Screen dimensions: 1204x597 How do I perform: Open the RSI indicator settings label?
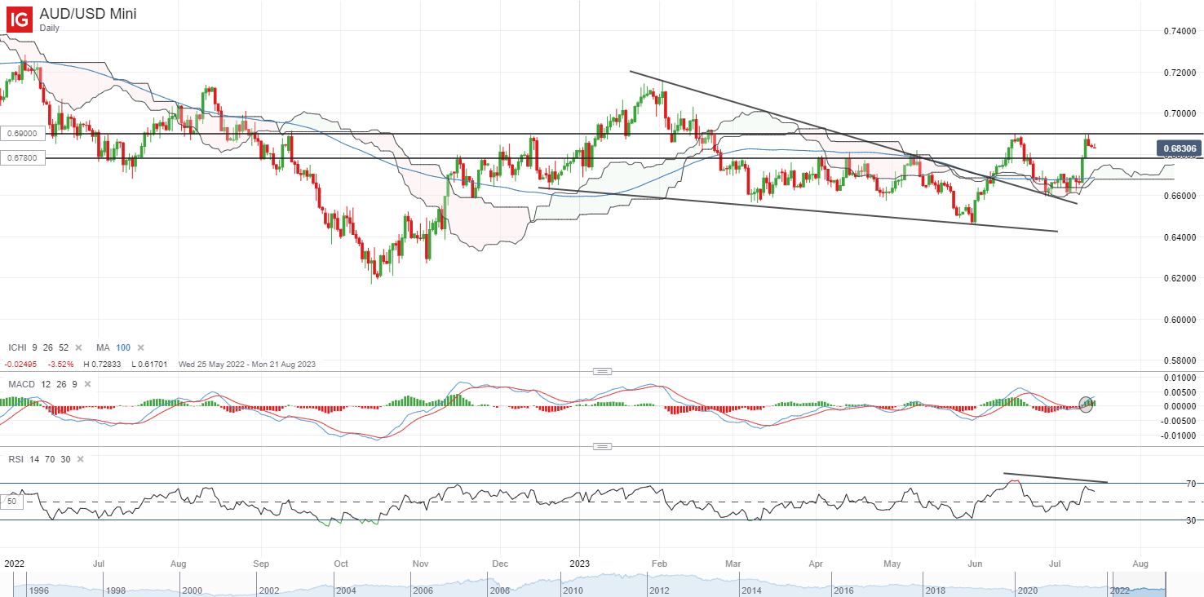pos(16,460)
